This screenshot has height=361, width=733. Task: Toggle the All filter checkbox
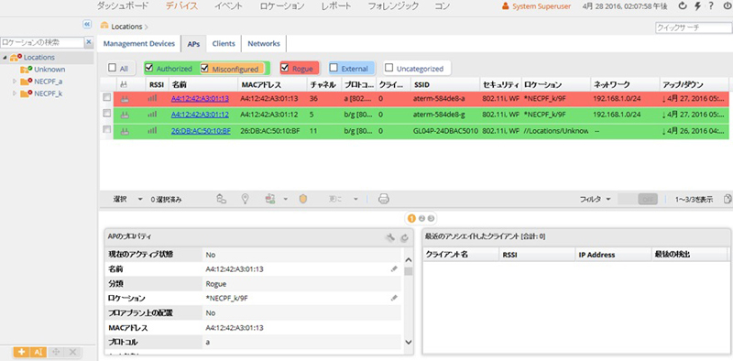[112, 69]
